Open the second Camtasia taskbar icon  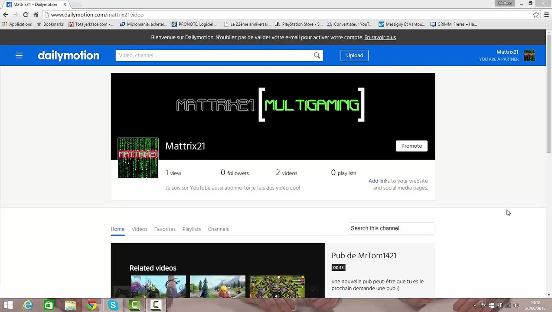[156, 305]
